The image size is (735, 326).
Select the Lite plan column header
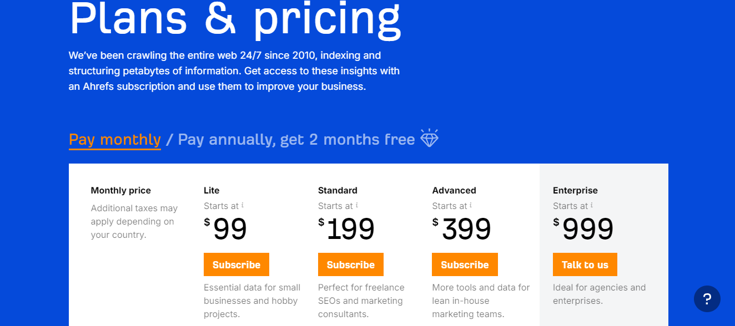(x=212, y=190)
